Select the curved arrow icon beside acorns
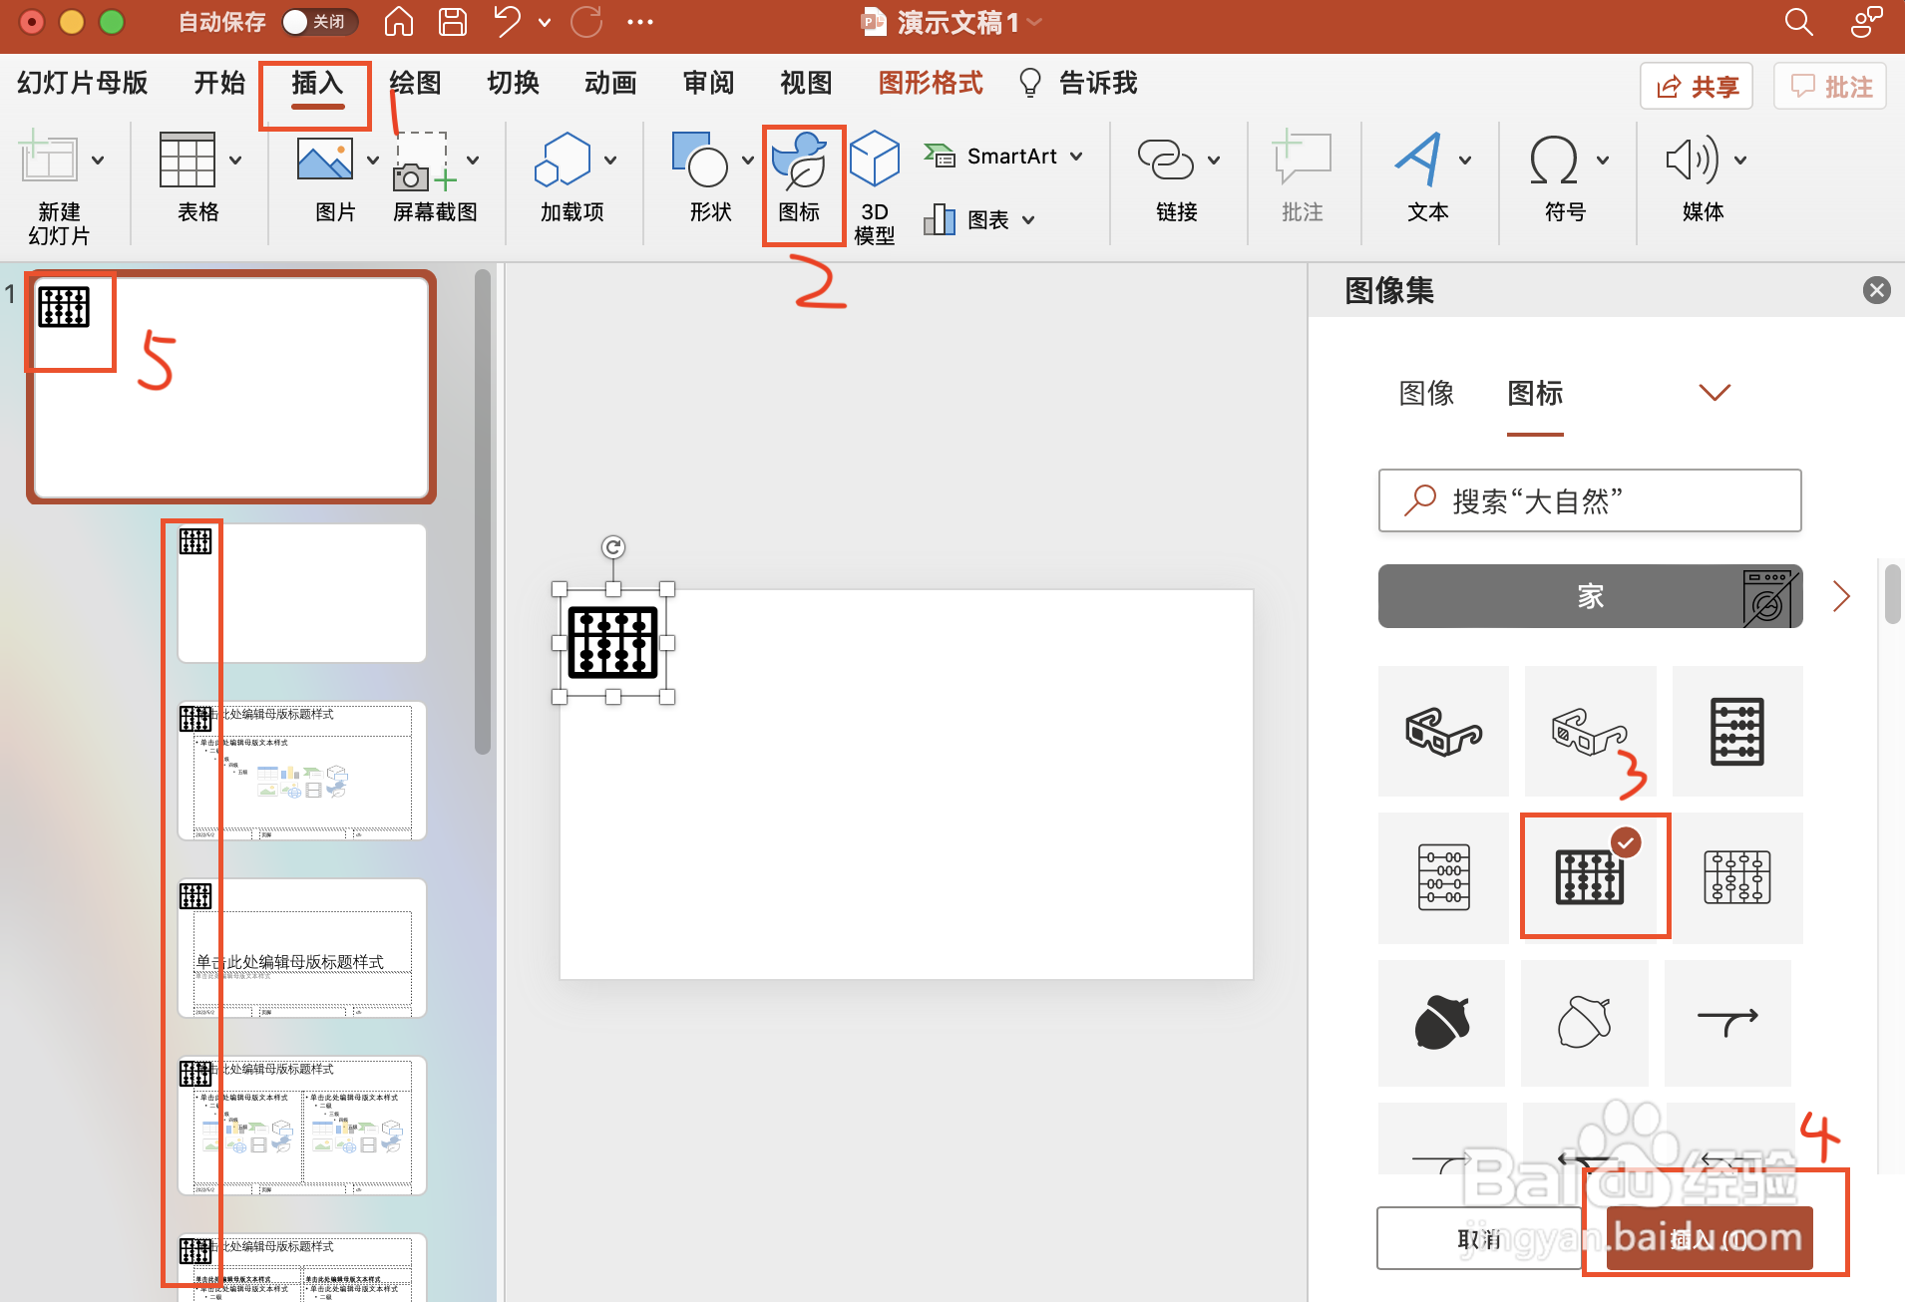Image resolution: width=1905 pixels, height=1302 pixels. (1727, 1023)
